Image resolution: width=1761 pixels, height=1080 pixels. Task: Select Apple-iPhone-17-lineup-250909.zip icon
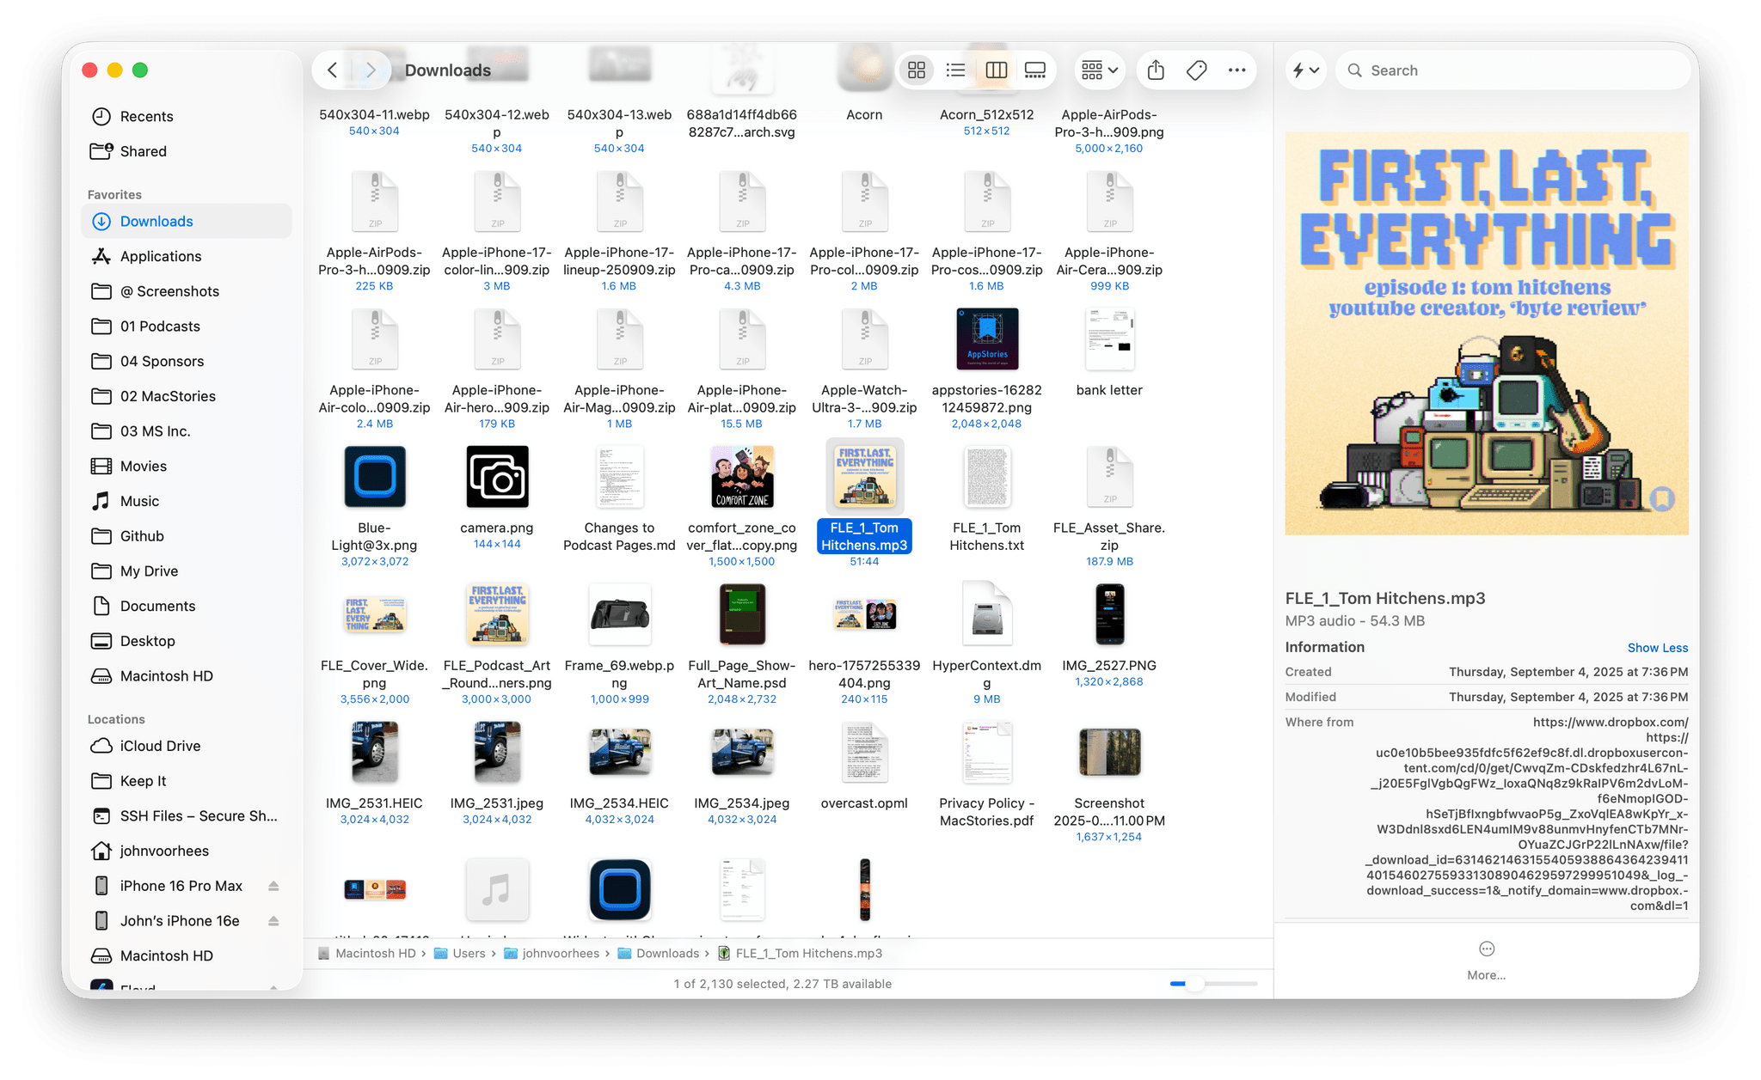pos(619,201)
